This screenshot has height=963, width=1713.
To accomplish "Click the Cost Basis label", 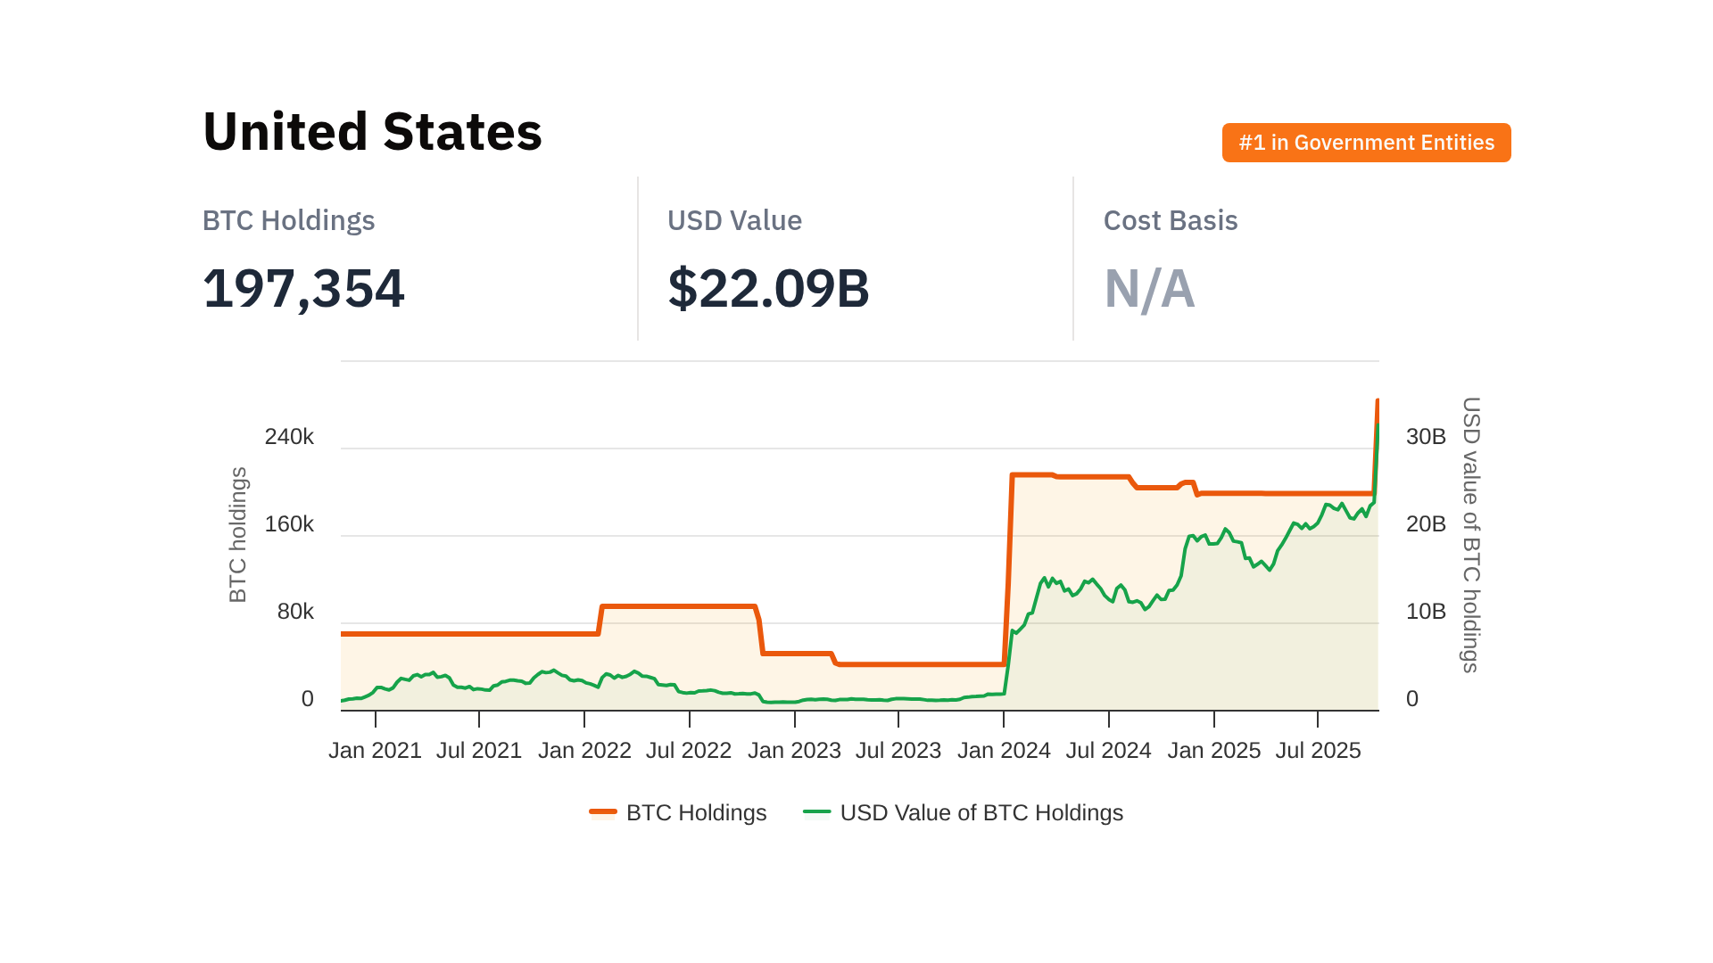I will (1171, 220).
